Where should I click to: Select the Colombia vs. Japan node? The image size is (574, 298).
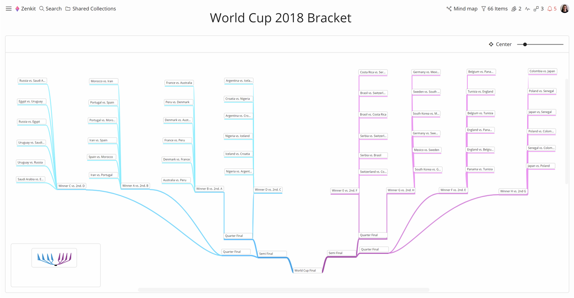(x=542, y=71)
